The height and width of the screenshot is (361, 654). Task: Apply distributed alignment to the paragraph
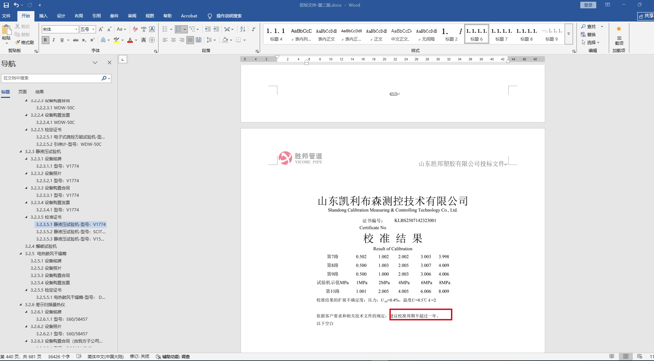pyautogui.click(x=199, y=40)
